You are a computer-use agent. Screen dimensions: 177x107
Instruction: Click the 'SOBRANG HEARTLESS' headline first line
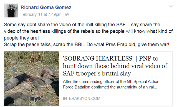click(x=111, y=59)
